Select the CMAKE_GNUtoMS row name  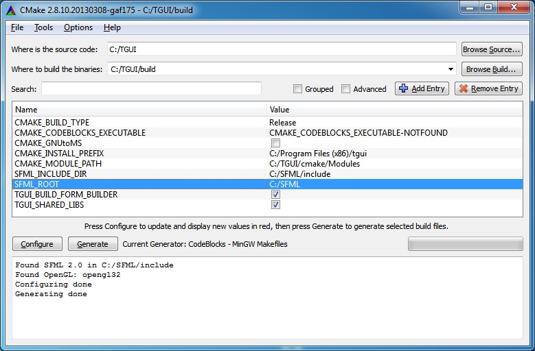(48, 143)
